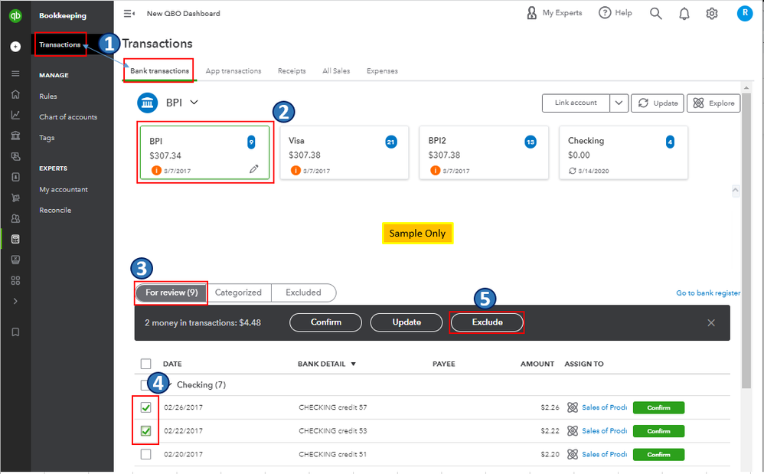Toggle the Checking (7) group checkbox
Image resolution: width=764 pixels, height=474 pixels.
[144, 385]
